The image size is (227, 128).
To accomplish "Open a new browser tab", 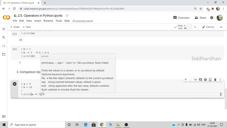I will tap(45, 3).
